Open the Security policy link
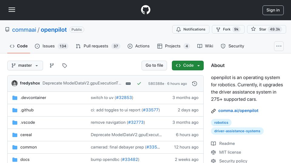This screenshot has height=163, width=291. coord(233,161)
